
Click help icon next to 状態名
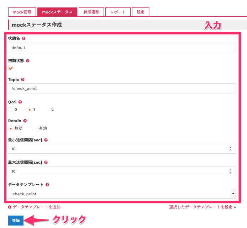click(x=23, y=38)
